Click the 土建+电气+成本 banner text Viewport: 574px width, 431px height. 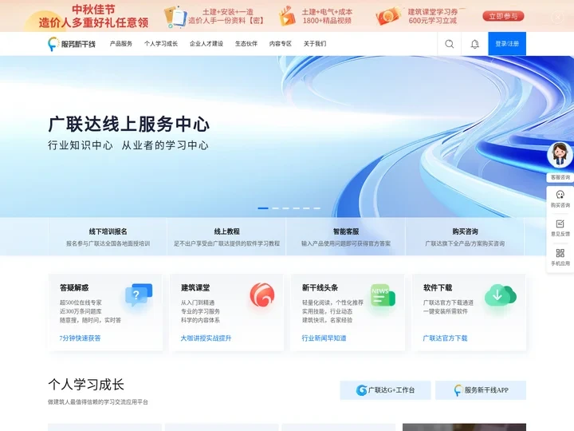pyautogui.click(x=327, y=12)
